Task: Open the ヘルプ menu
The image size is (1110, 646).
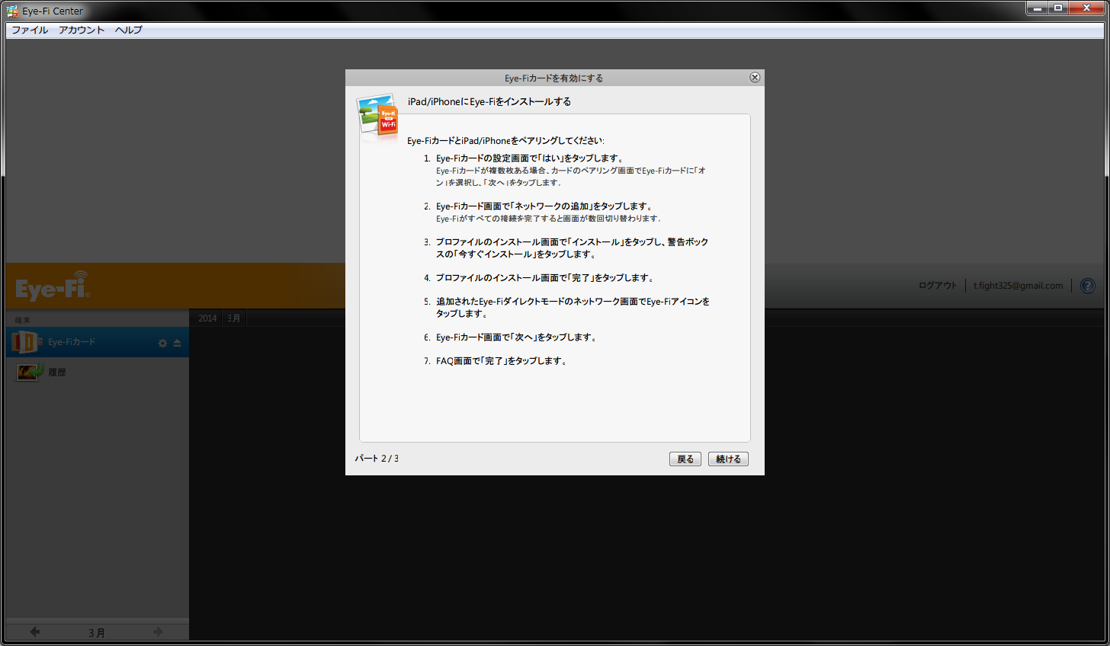Action: 129,30
